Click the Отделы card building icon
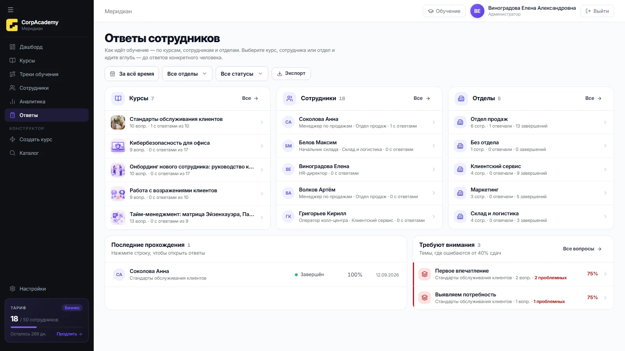Screen dimensions: 625x351 click(461, 98)
